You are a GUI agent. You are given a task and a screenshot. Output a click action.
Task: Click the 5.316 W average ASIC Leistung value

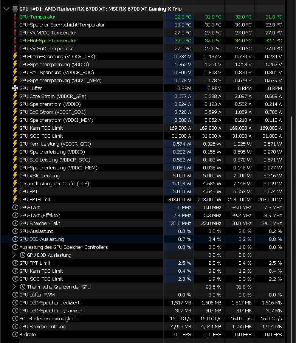pyautogui.click(x=273, y=175)
